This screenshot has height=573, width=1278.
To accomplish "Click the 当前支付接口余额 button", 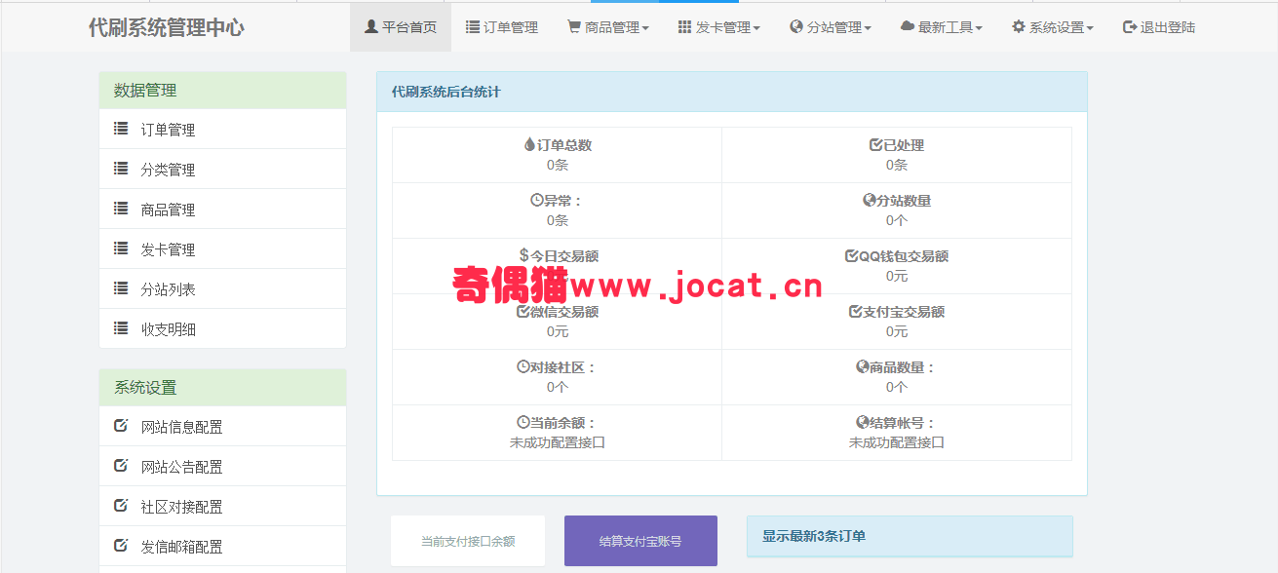I will tap(468, 541).
